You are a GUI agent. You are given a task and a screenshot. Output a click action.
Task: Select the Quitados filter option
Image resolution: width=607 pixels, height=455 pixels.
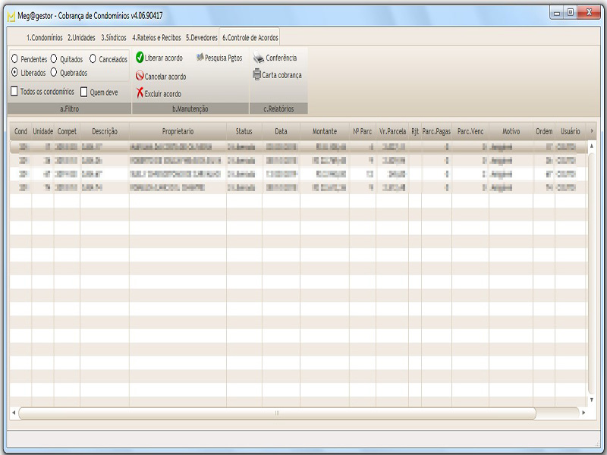pos(55,58)
